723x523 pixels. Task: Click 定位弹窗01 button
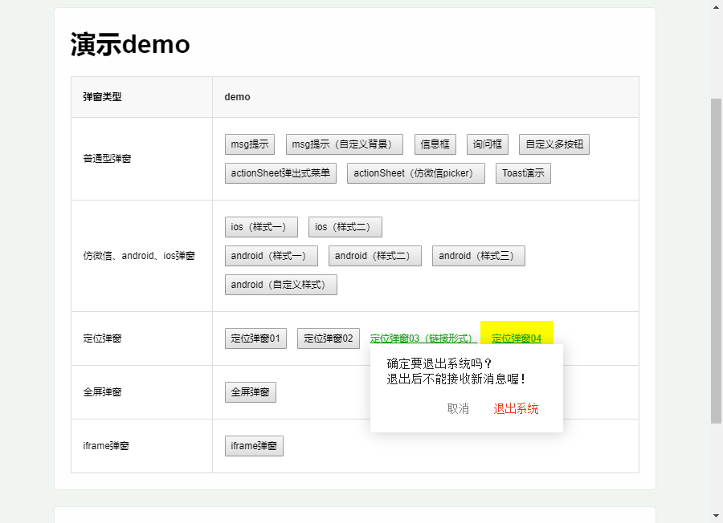[256, 339]
